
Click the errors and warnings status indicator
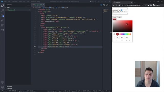pyautogui.click(x=15, y=91)
